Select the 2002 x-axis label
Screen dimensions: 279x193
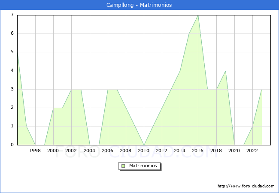(x=71, y=151)
